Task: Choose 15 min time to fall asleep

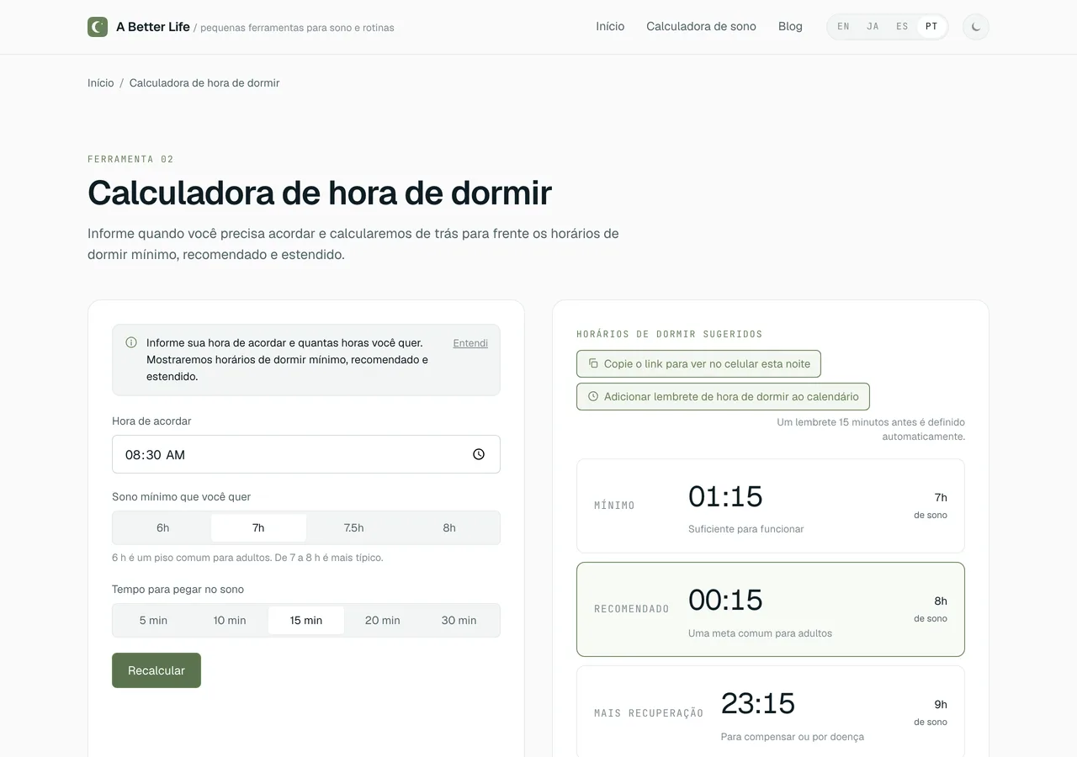Action: [306, 620]
